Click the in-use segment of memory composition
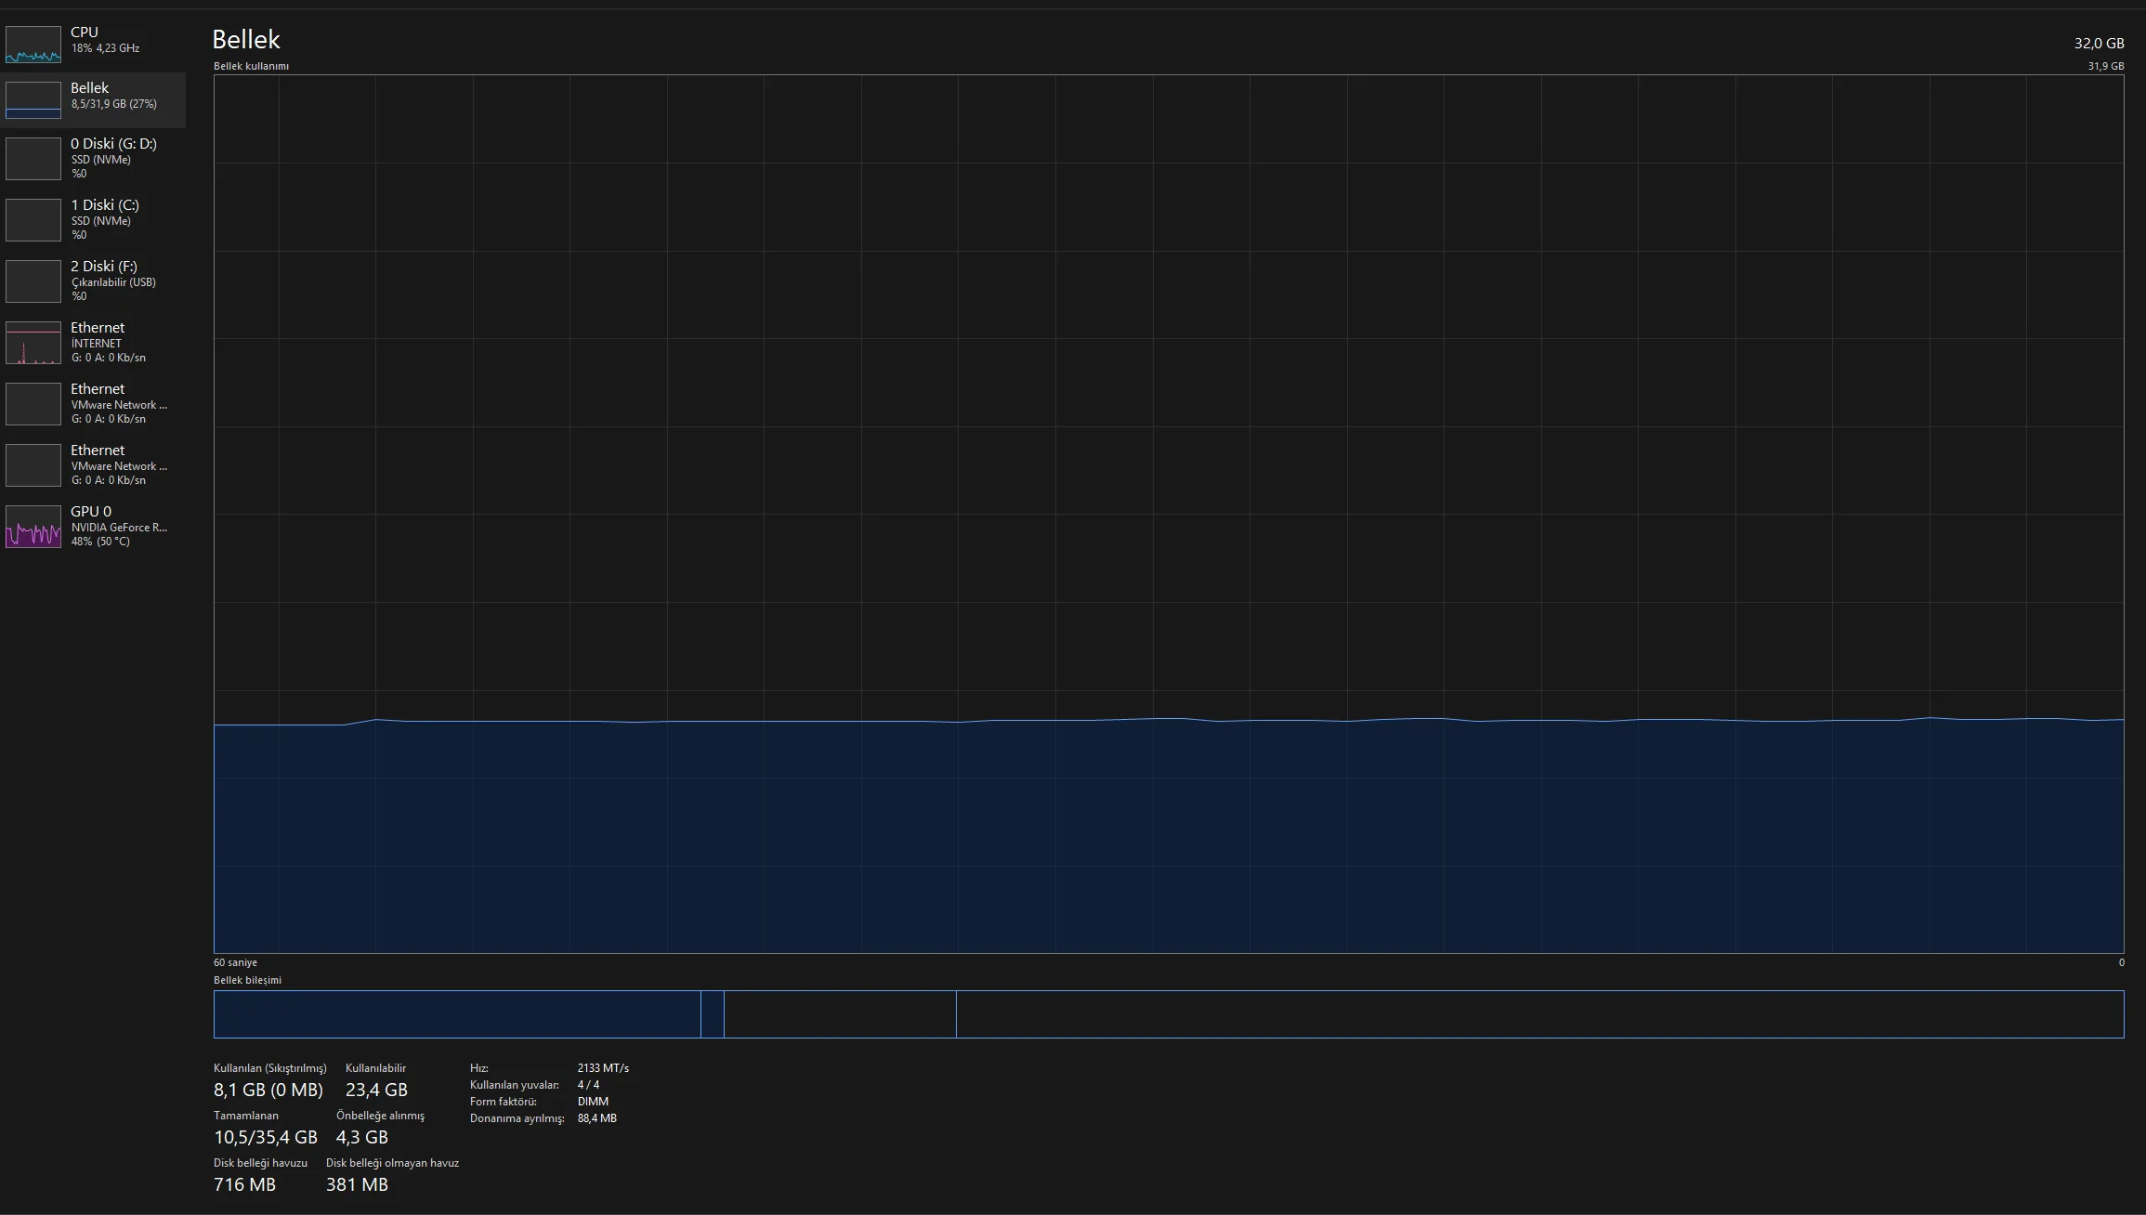 pos(456,1014)
